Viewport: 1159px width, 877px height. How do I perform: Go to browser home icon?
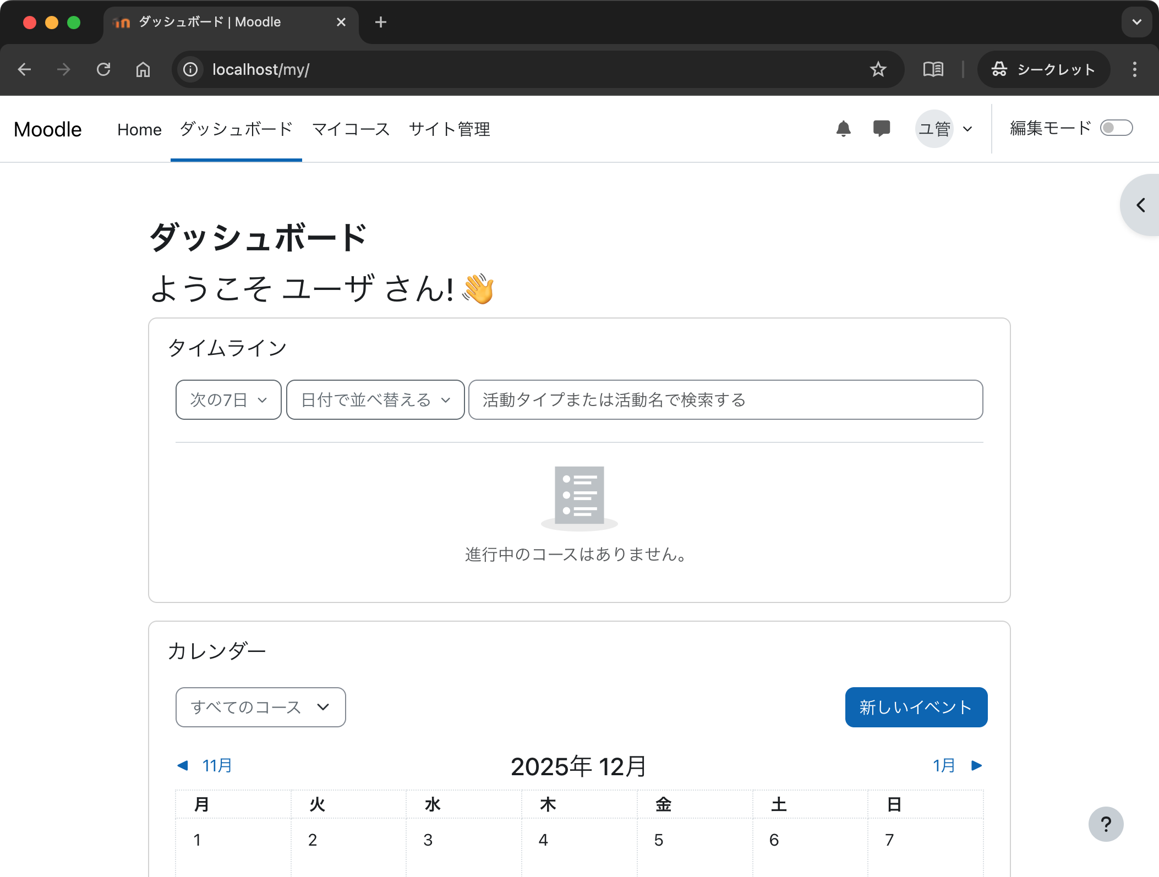[x=143, y=69]
